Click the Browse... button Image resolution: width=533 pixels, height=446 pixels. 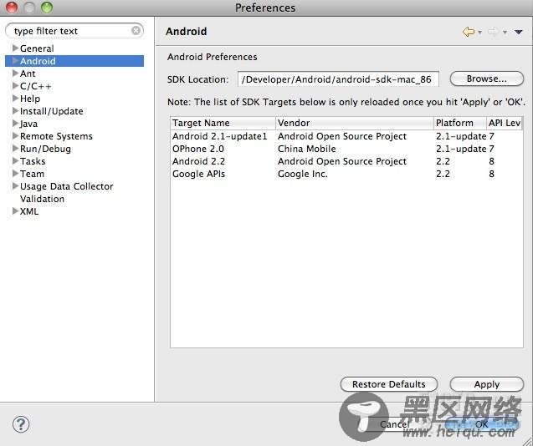[486, 79]
